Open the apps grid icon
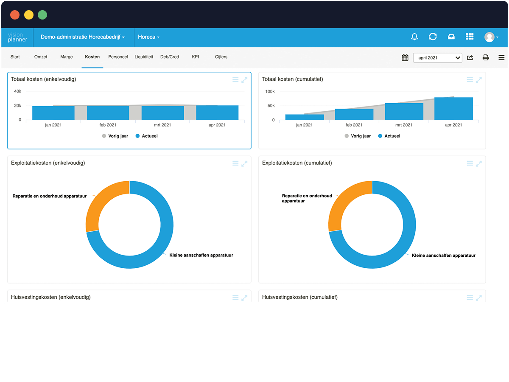Screen dimensions: 509x382 point(470,37)
